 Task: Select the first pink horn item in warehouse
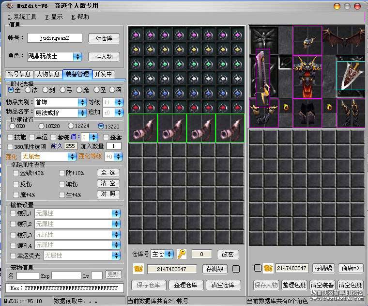pyautogui.click(x=143, y=129)
